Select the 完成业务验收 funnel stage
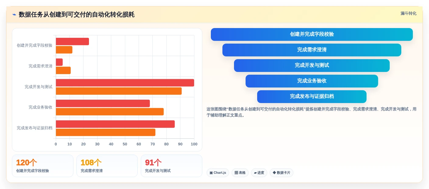The image size is (429, 189). click(312, 81)
